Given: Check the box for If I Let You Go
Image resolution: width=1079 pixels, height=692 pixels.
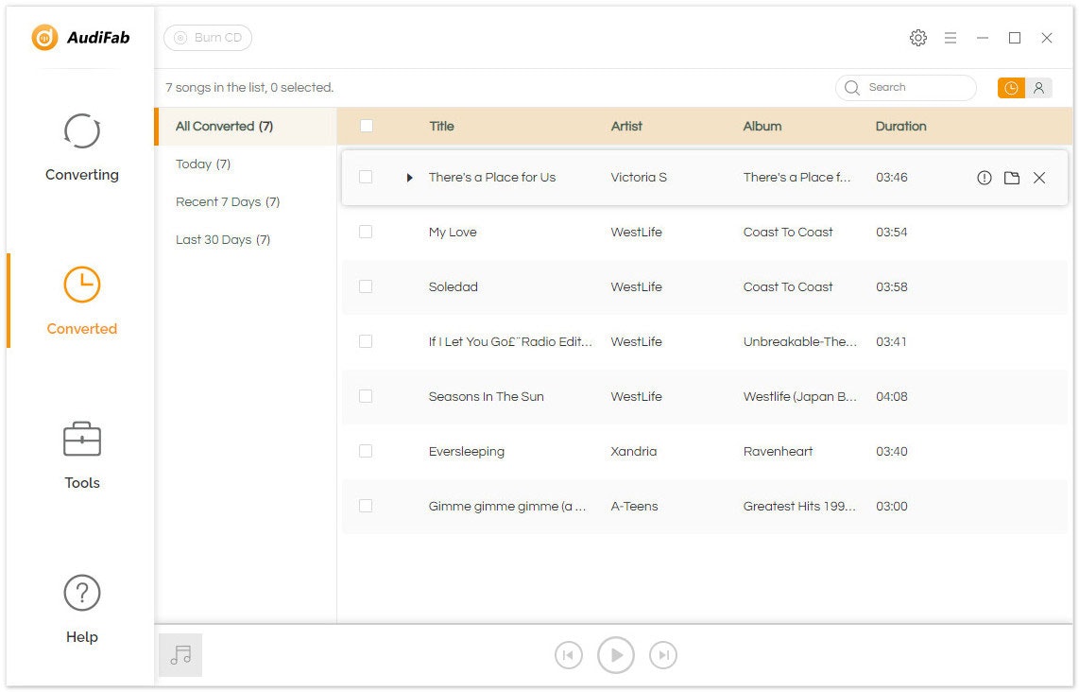Looking at the screenshot, I should 366,341.
